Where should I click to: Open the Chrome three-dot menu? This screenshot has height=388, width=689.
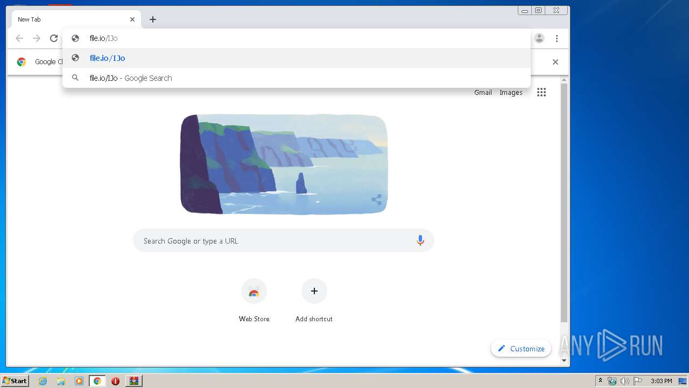[x=557, y=38]
